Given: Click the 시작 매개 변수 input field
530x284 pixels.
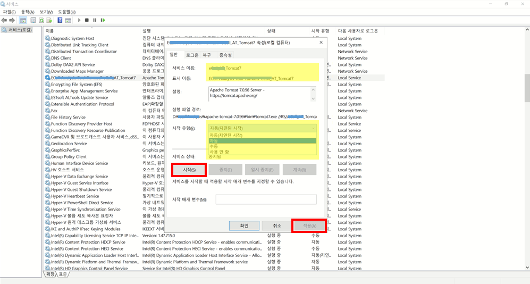Looking at the screenshot, I should [266, 199].
